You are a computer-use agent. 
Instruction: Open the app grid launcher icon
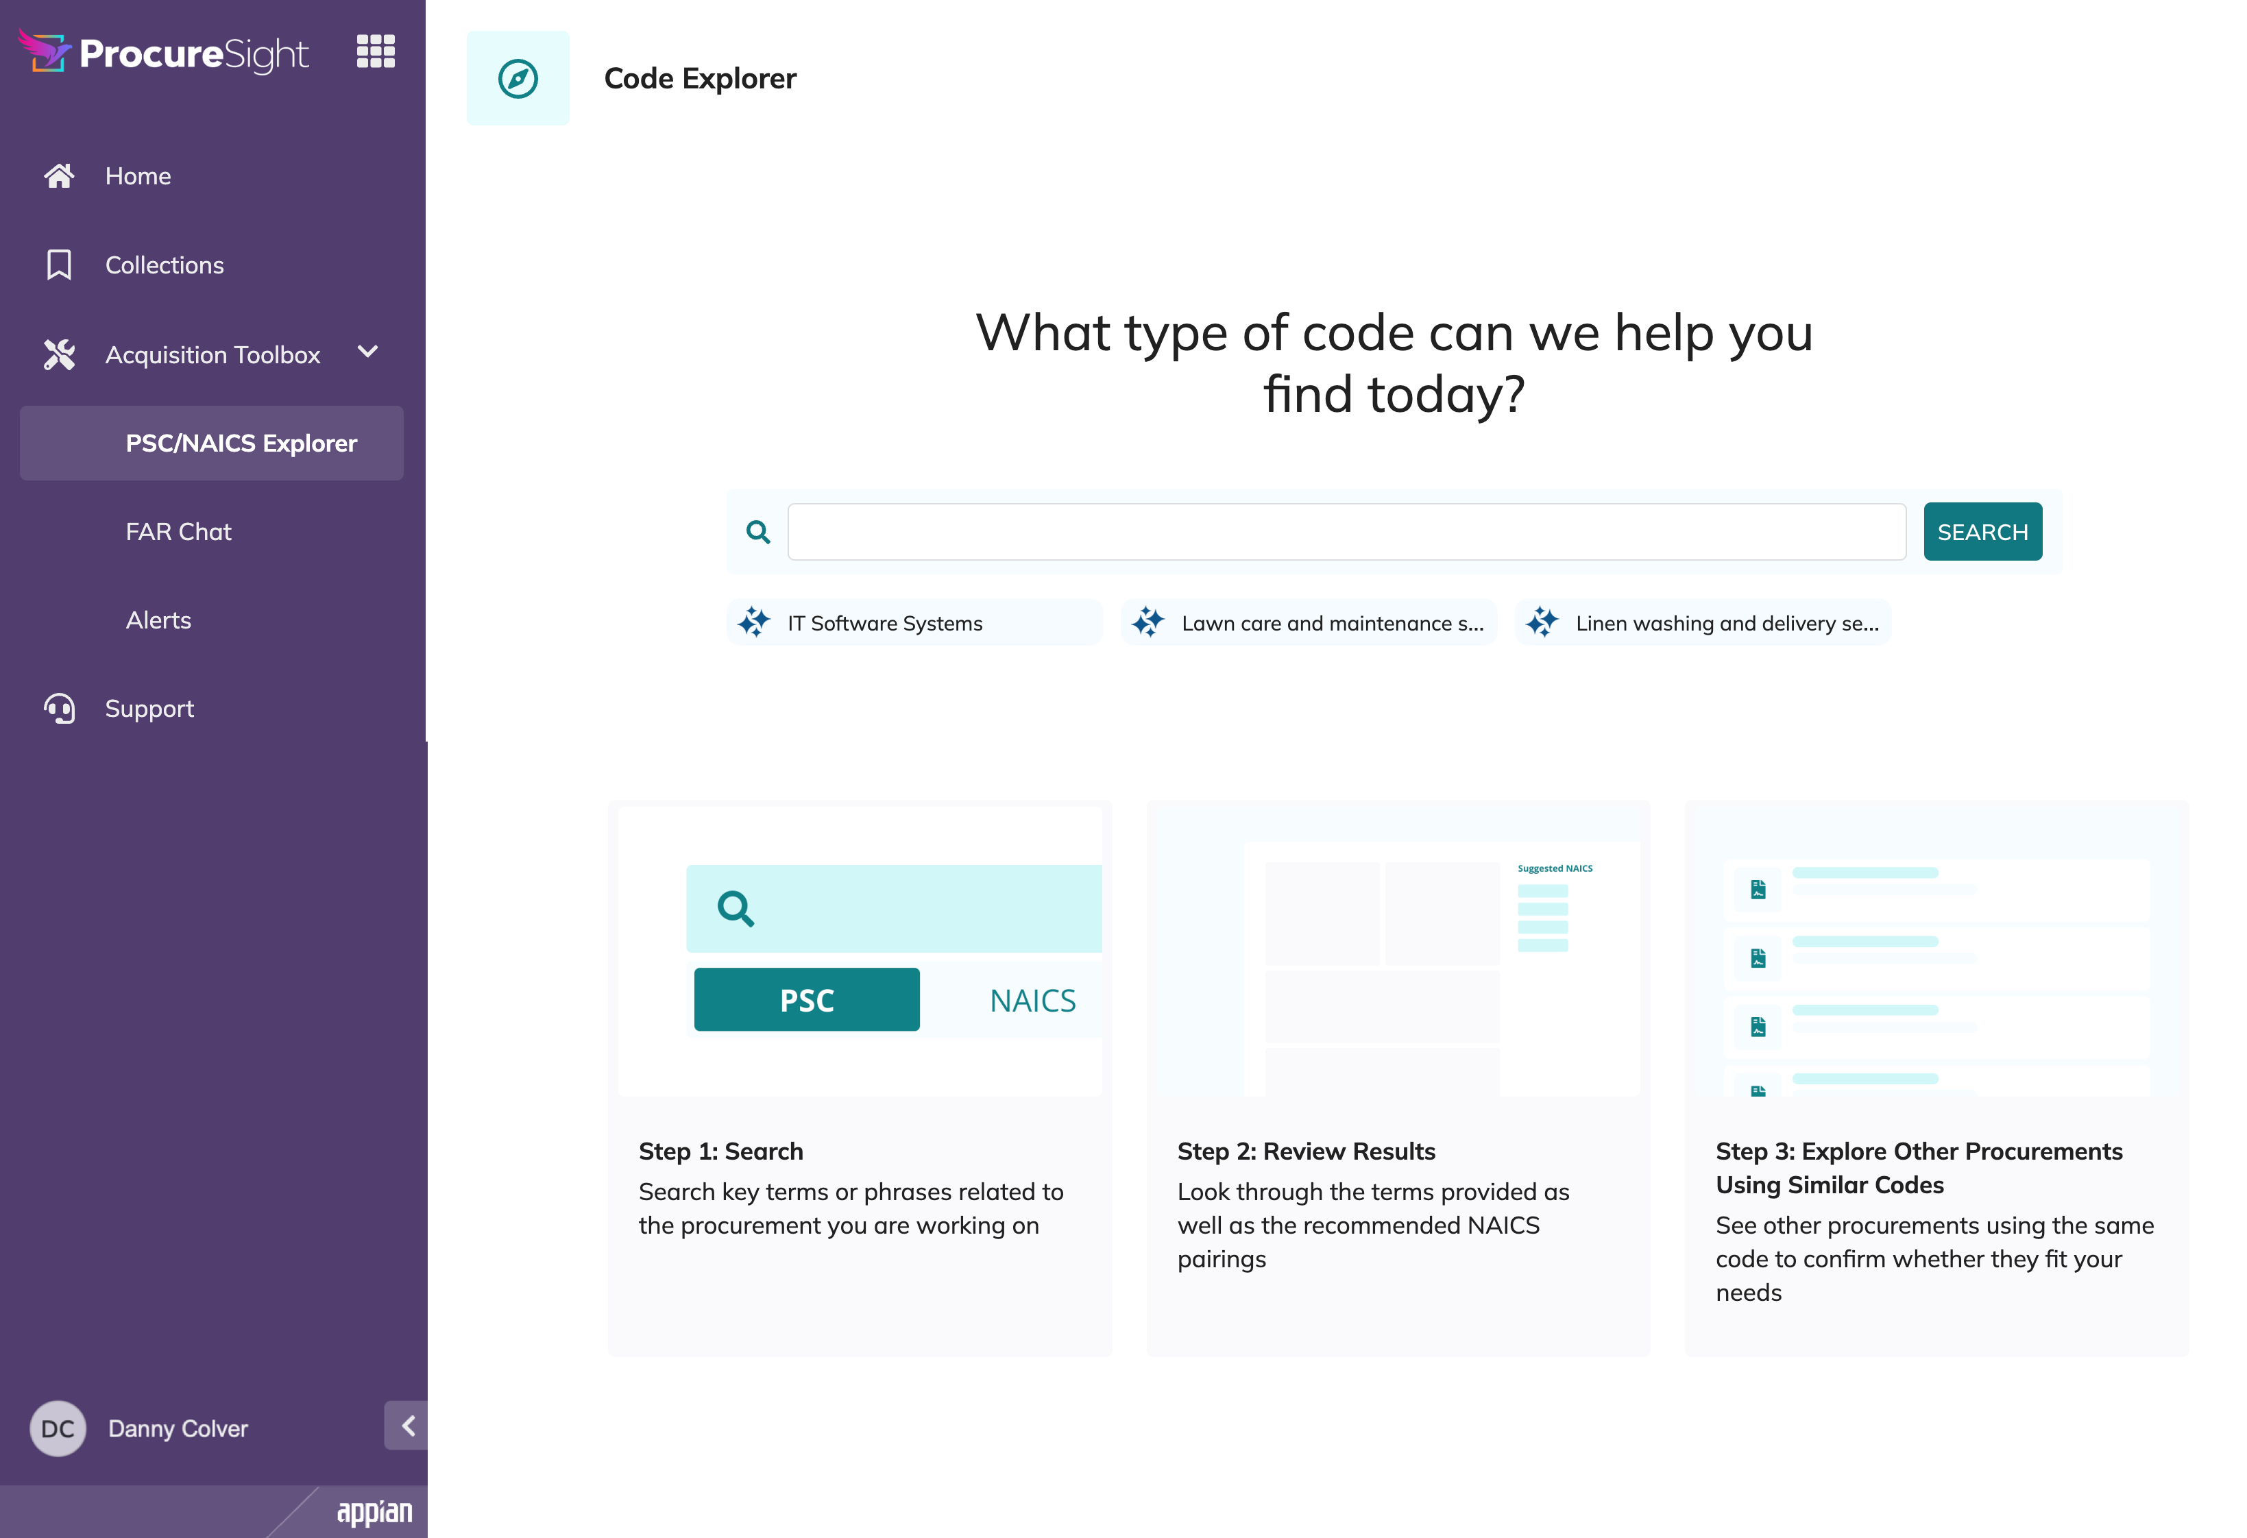coord(375,51)
